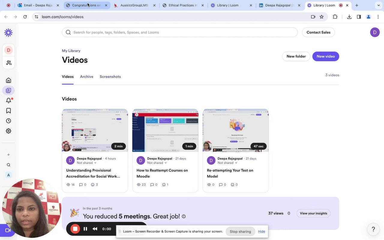Go back in the browser
The image size is (384, 240).
pyautogui.click(x=6, y=17)
